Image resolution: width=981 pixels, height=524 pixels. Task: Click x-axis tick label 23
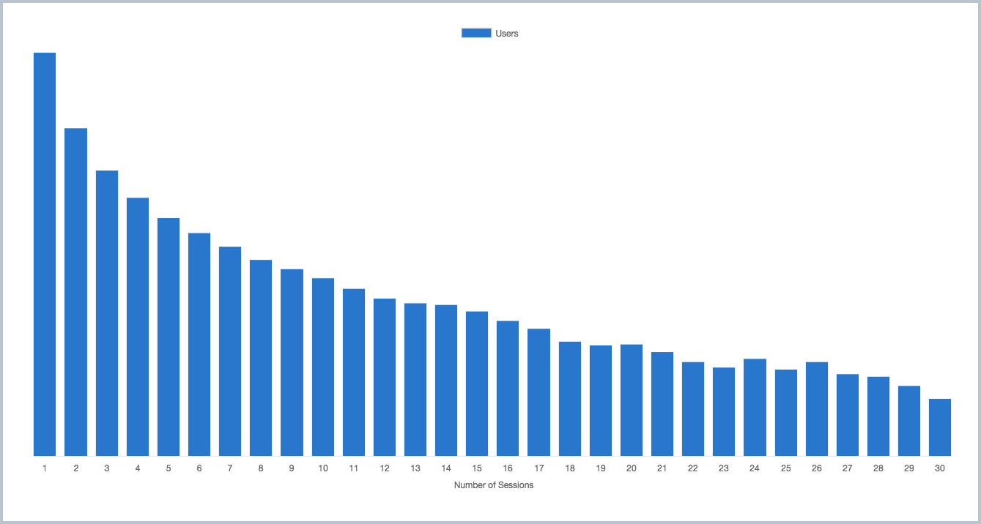(724, 468)
